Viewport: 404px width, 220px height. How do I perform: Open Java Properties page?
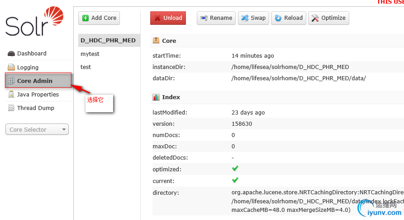click(38, 95)
